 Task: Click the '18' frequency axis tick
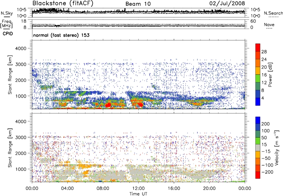click(23, 21)
